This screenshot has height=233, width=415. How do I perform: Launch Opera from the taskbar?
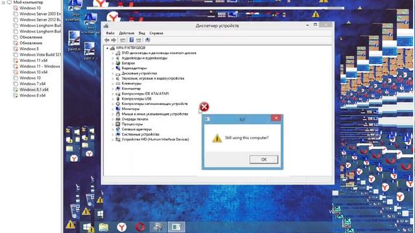coord(140,227)
